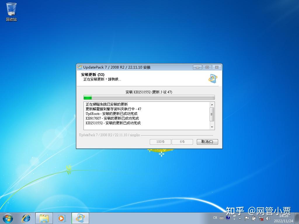299x224 pixels.
Task: Click network status tray icon
Action: coord(261,218)
